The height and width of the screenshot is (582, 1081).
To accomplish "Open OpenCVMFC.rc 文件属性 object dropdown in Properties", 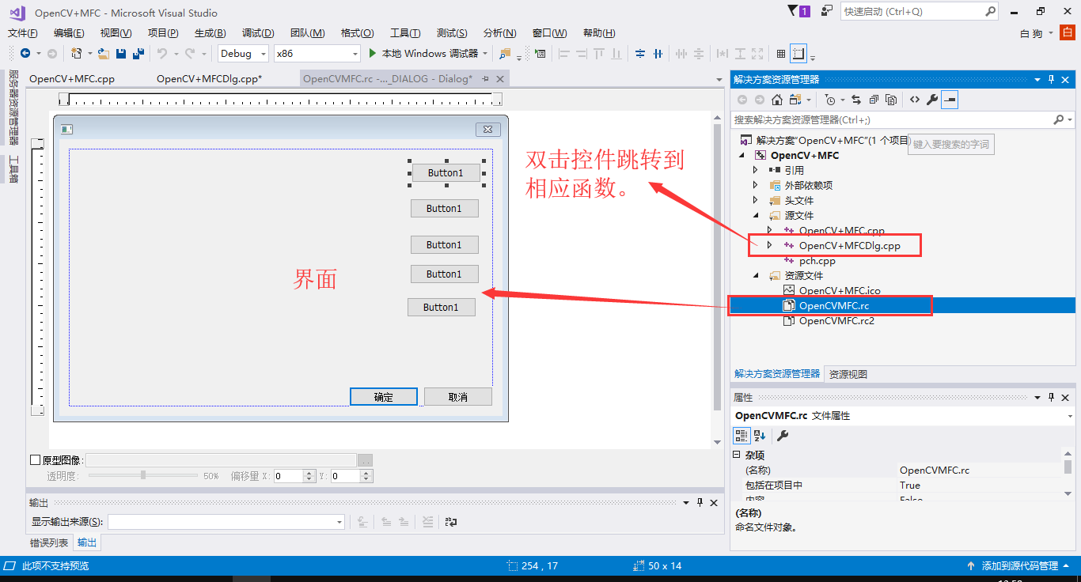I will click(1070, 415).
